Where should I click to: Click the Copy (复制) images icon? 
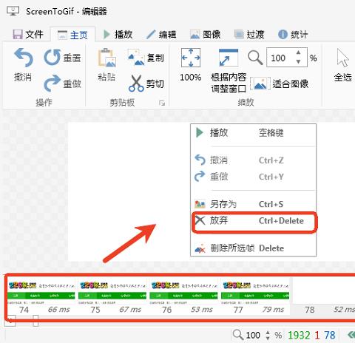136,57
